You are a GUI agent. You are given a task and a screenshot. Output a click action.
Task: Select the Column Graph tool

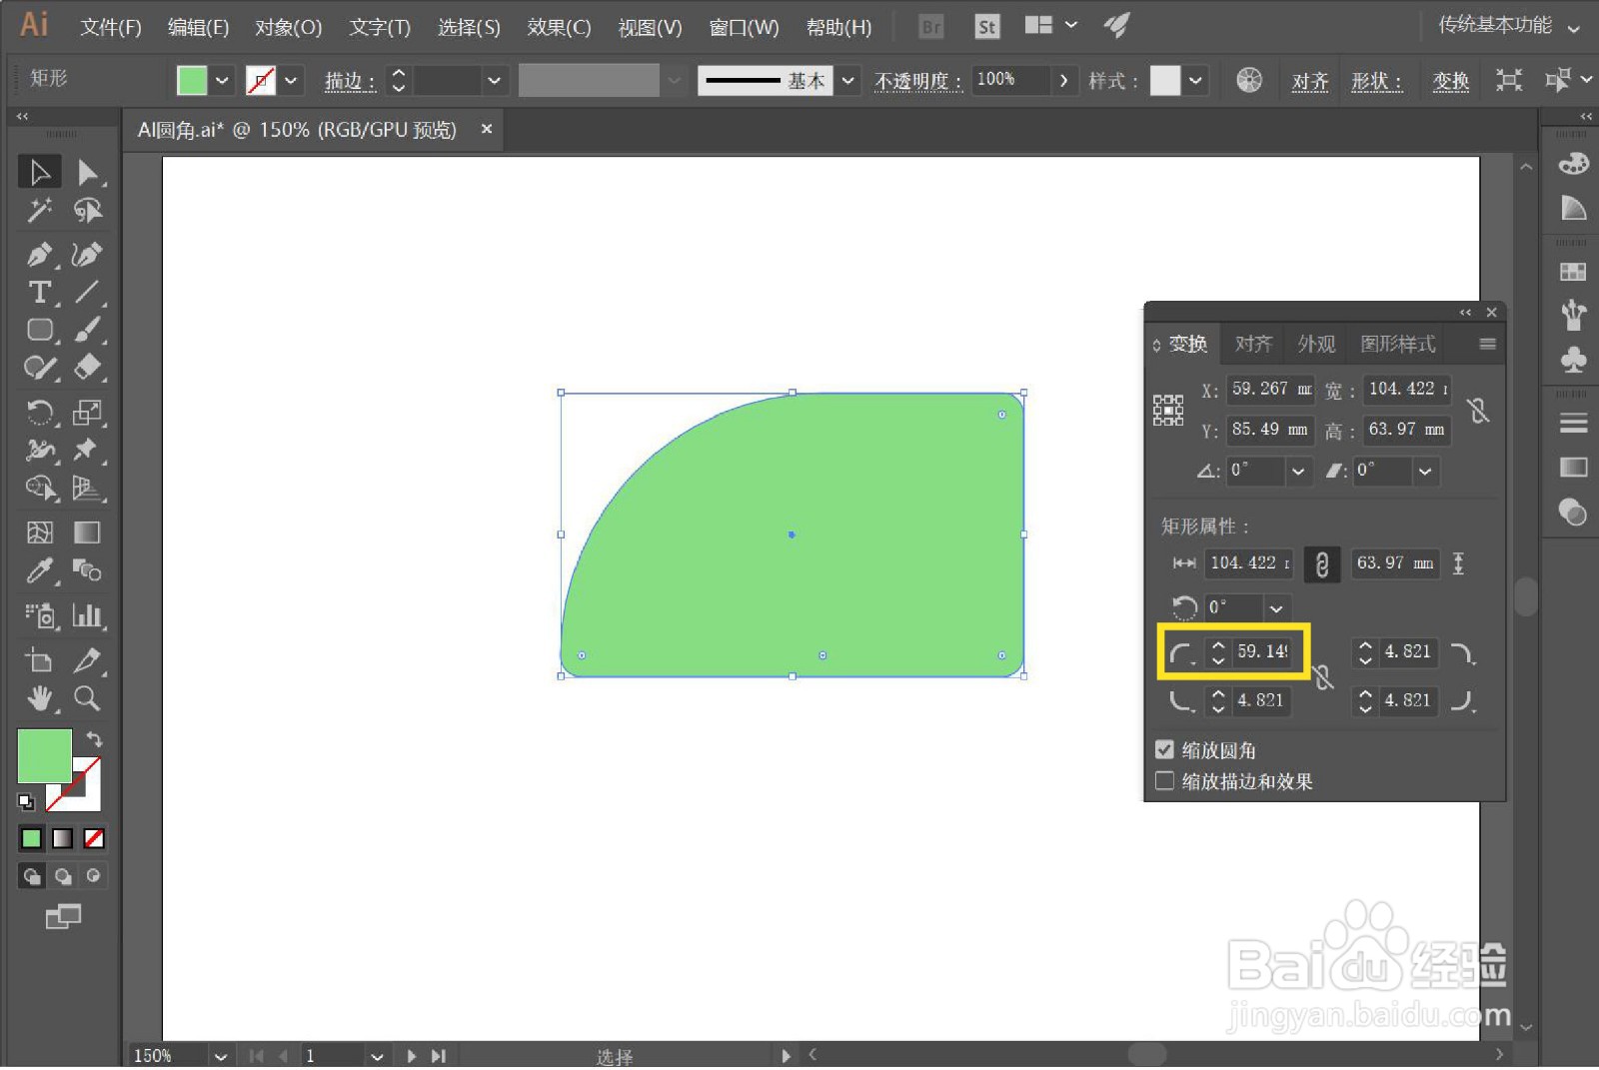coord(88,615)
